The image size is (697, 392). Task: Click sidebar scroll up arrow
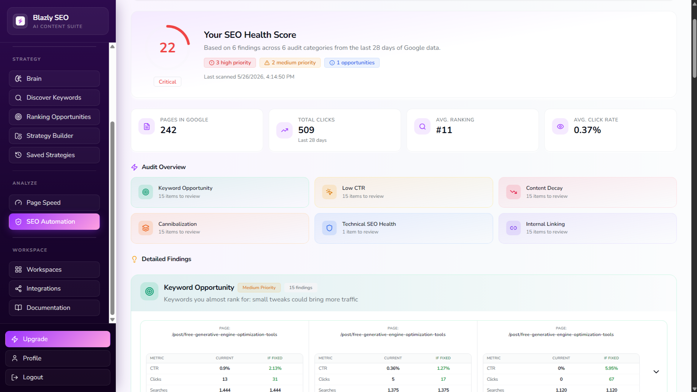point(112,47)
